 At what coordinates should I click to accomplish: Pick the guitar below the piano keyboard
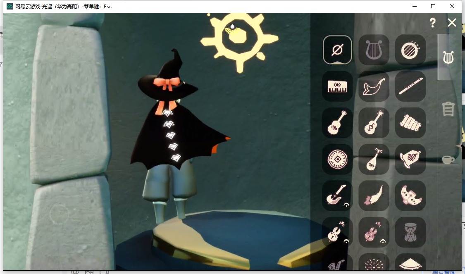(337, 123)
